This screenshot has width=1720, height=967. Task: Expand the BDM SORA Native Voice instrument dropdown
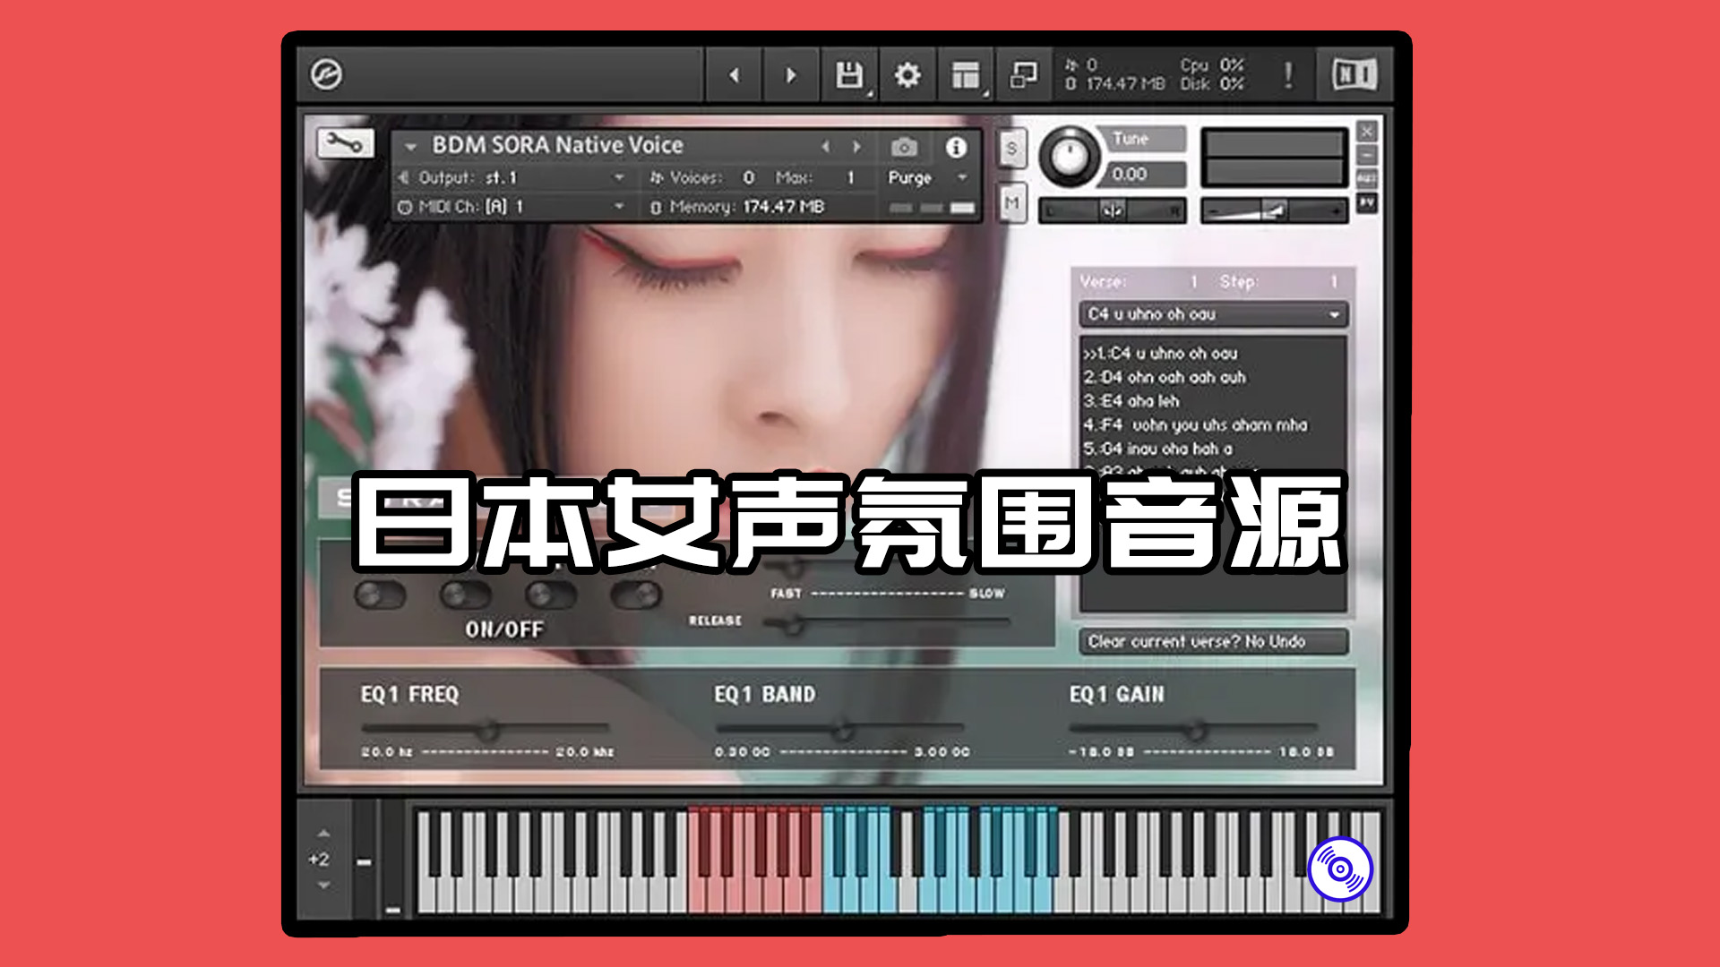pos(410,146)
